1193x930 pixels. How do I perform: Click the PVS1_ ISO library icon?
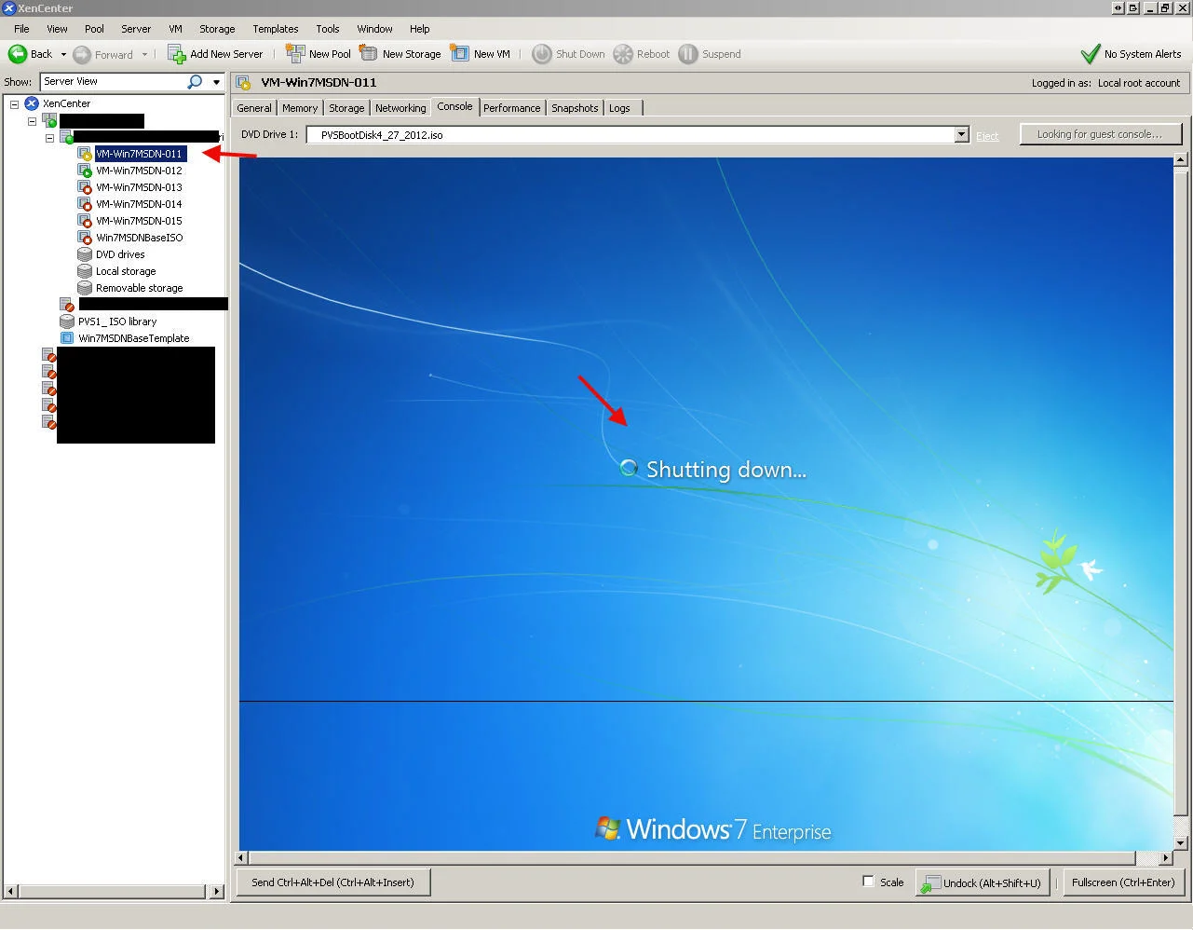(x=67, y=321)
